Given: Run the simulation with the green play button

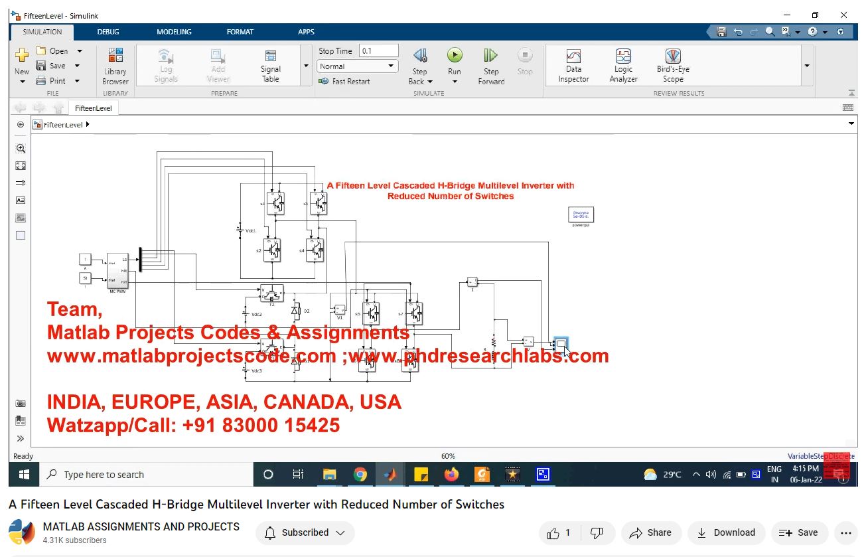Looking at the screenshot, I should point(455,55).
